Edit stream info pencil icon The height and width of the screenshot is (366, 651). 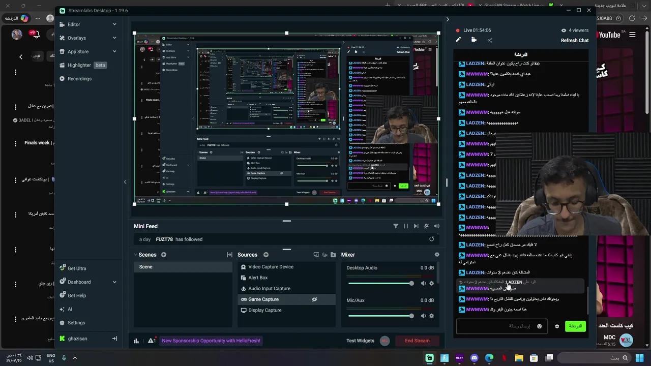pos(458,40)
